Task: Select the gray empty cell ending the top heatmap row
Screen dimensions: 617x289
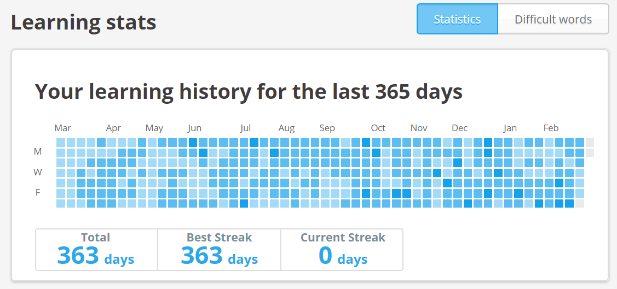Action: click(x=590, y=142)
